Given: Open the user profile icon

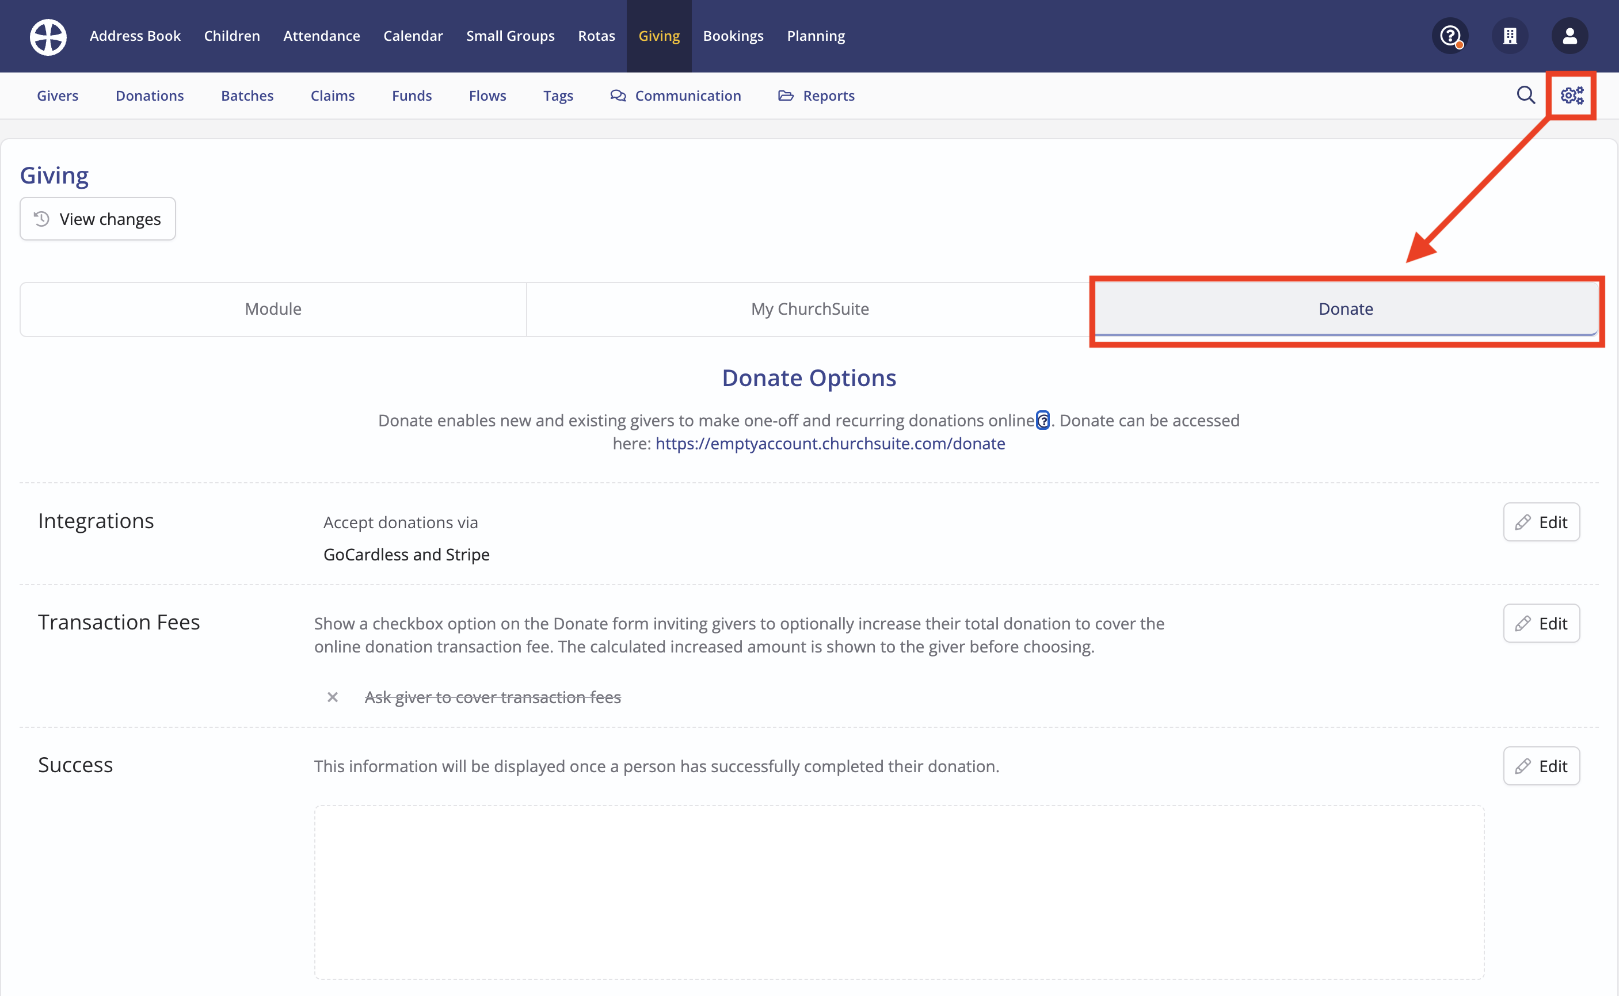Looking at the screenshot, I should (1570, 36).
